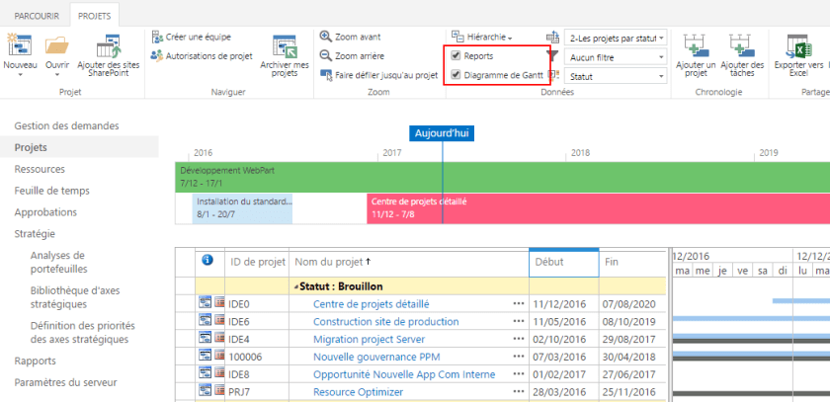Open 'Centre de projets détaillé' project link
The width and height of the screenshot is (830, 402).
[372, 304]
